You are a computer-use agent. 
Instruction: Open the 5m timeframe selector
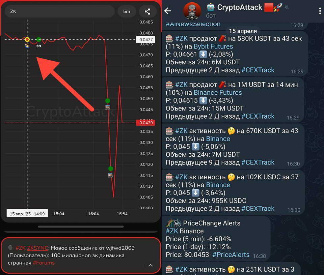pos(127,11)
